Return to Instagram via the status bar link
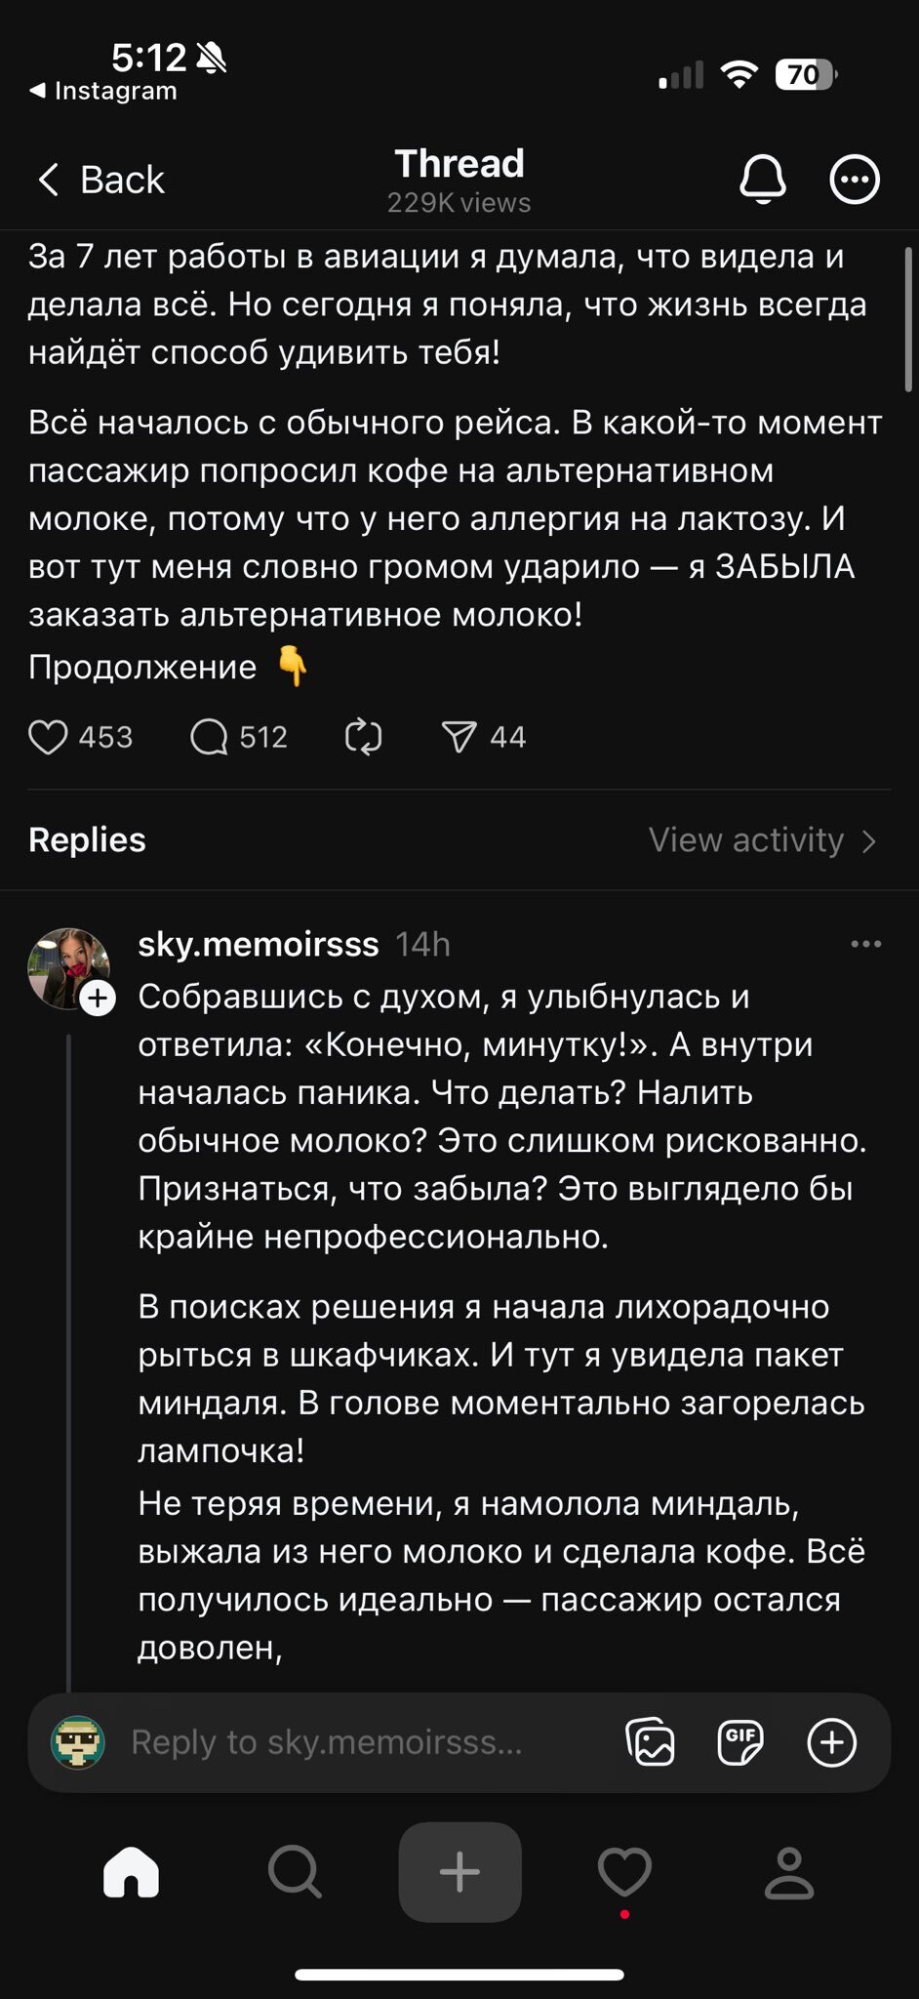This screenshot has height=1999, width=919. 103,91
